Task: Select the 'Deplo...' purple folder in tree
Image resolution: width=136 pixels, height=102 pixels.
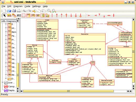Action: [10, 90]
